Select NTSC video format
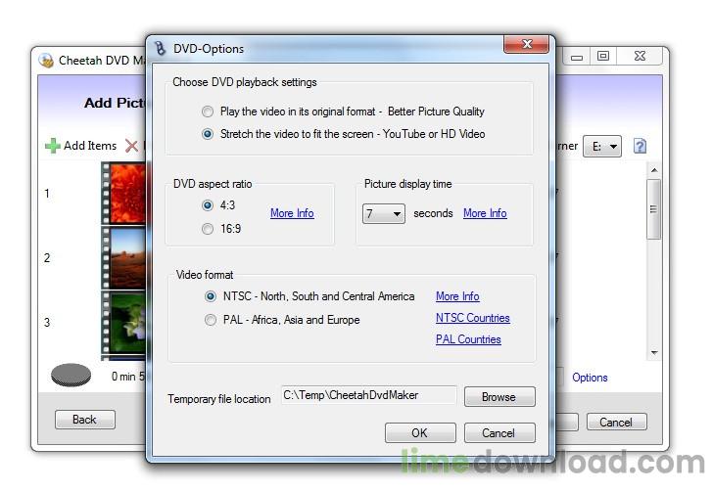Screen dimensions: 712x492 (211, 296)
